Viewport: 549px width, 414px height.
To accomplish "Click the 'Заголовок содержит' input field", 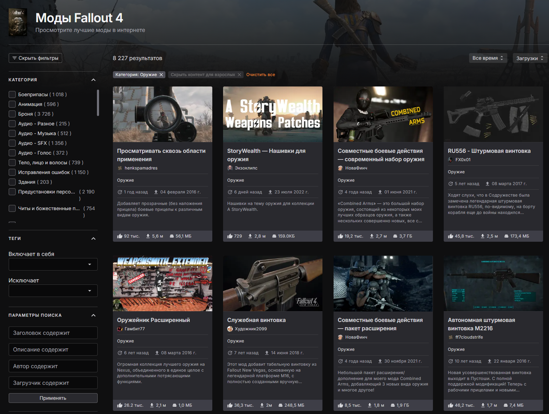I will [x=53, y=333].
